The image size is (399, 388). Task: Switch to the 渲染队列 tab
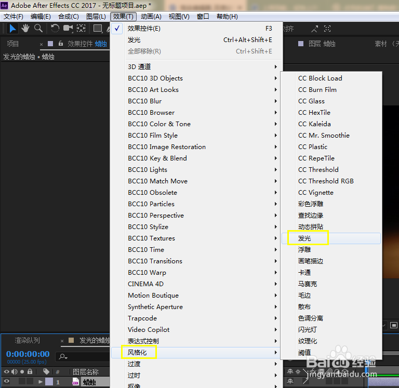[x=27, y=340]
